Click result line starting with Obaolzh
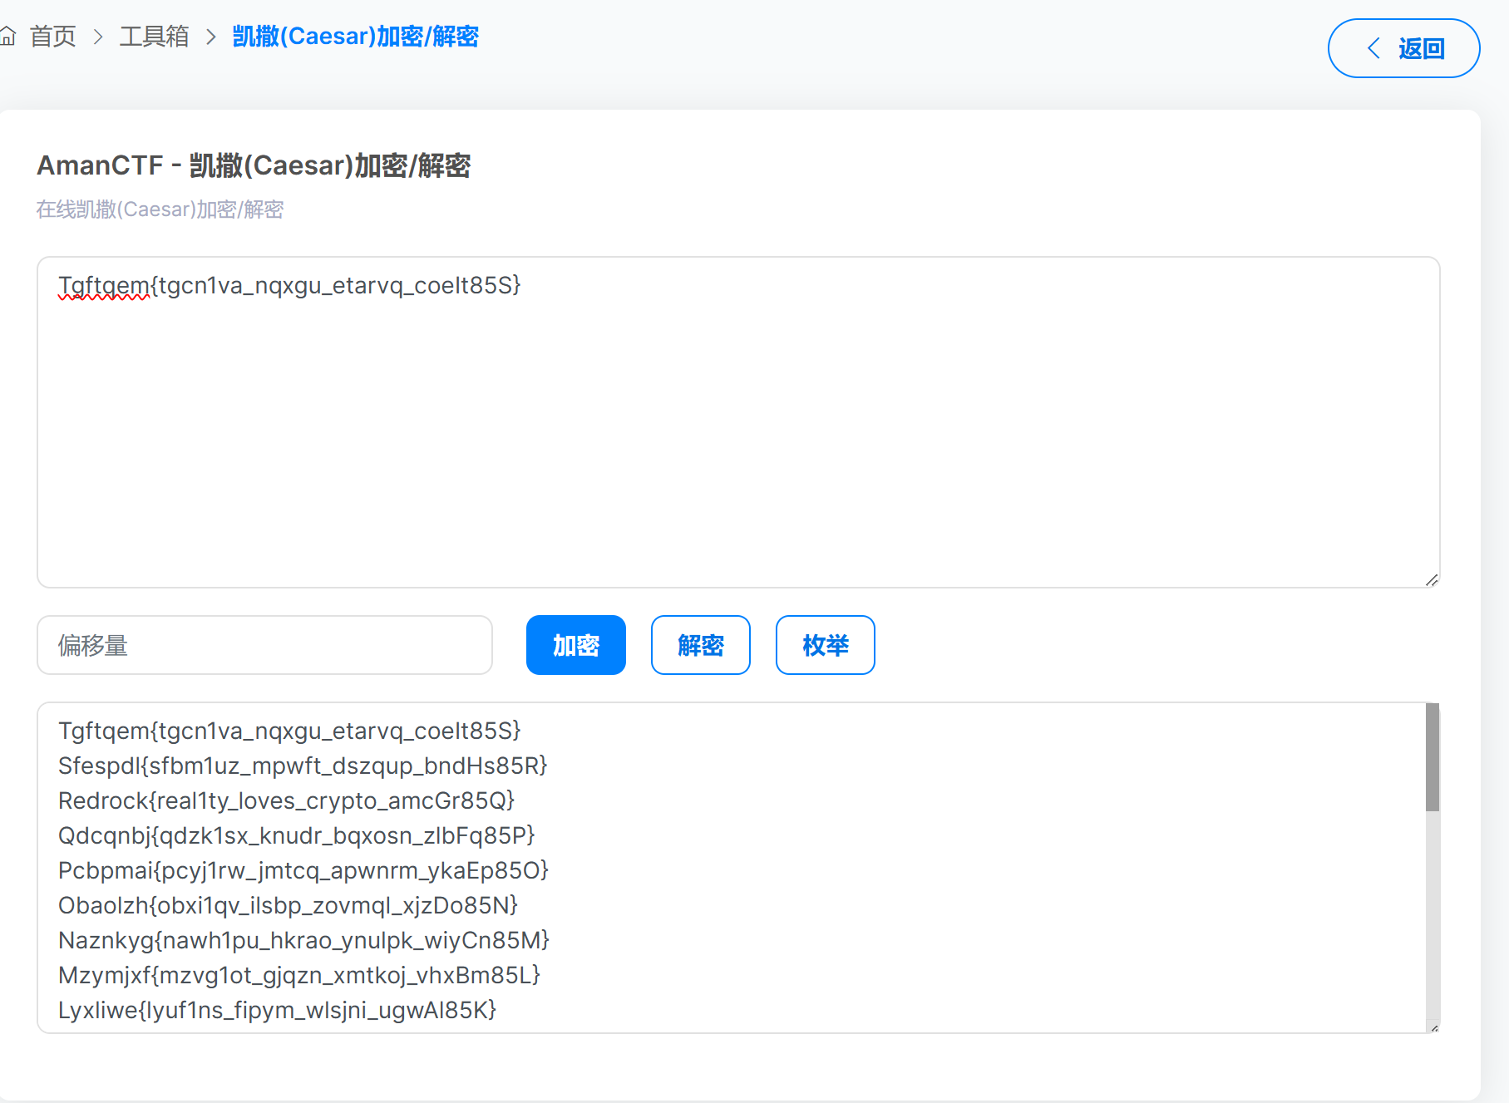The image size is (1509, 1103). [288, 905]
